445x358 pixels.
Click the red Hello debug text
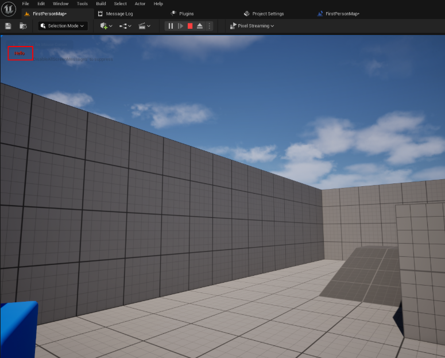coord(20,53)
